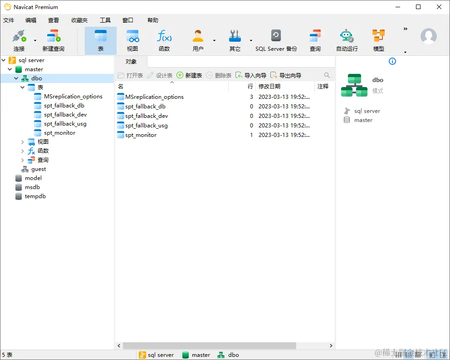Switch to the 视图 views toolbar button
This screenshot has height=360, width=450.
pos(132,40)
